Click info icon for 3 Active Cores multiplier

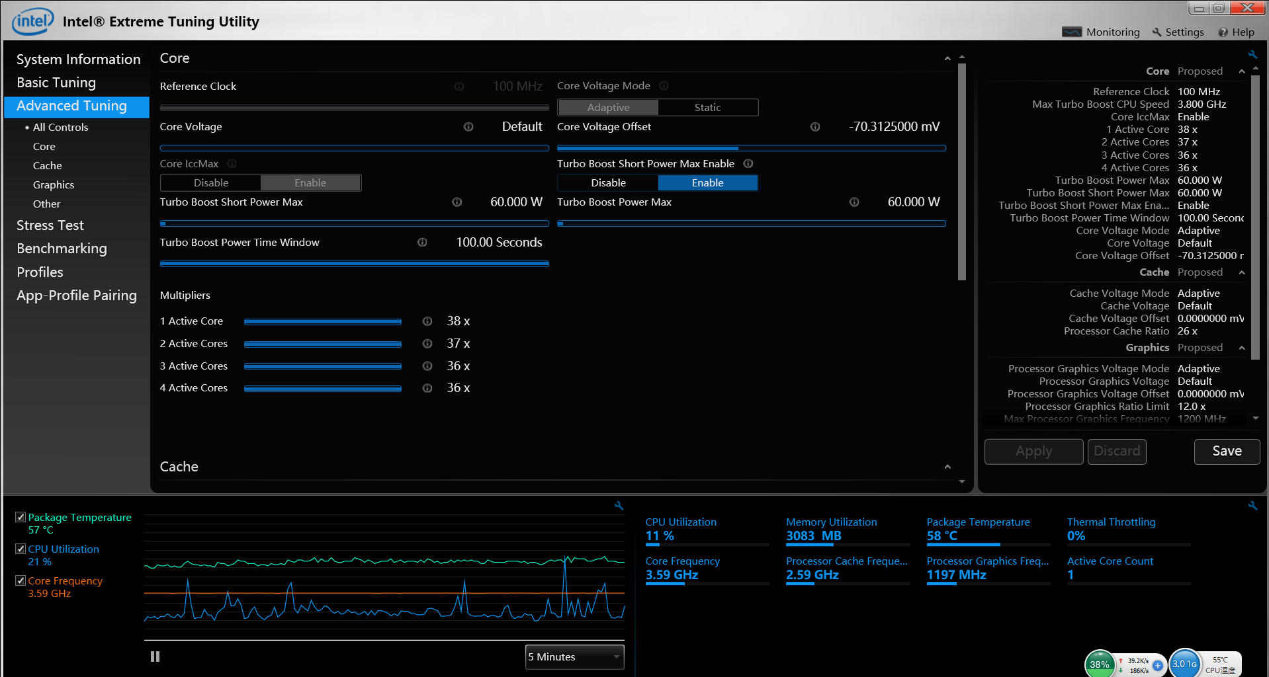(x=427, y=366)
